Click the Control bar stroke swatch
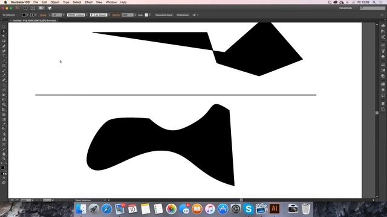 click(x=32, y=15)
